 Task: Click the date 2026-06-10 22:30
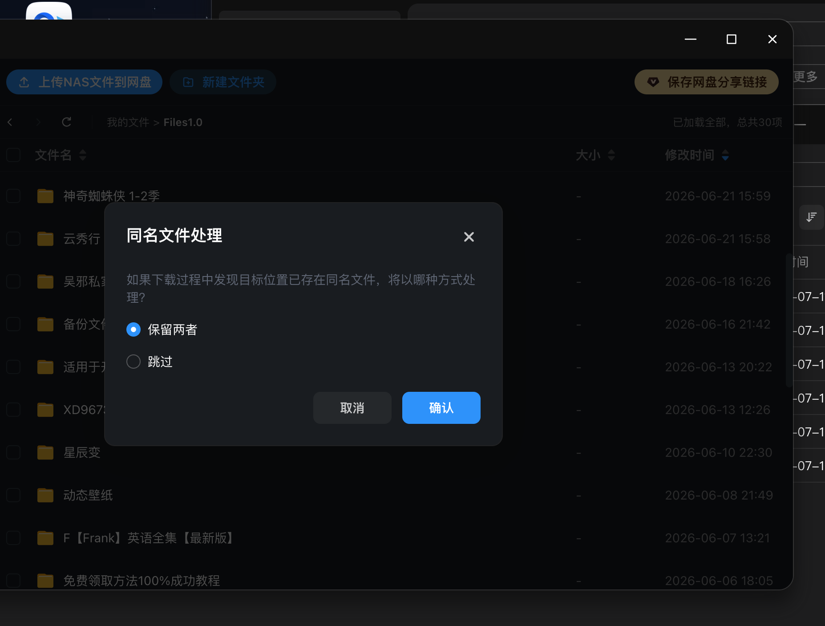[x=718, y=452]
